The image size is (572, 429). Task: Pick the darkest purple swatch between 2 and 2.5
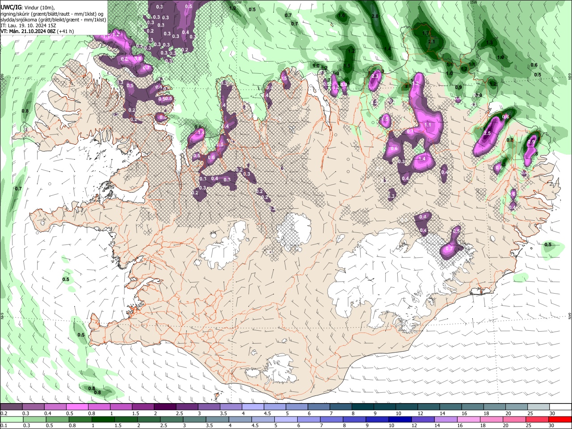point(165,407)
